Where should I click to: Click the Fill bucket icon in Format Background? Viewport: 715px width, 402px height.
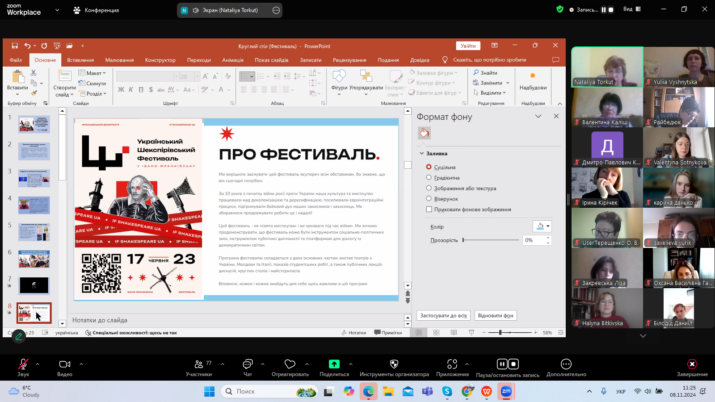[x=424, y=133]
